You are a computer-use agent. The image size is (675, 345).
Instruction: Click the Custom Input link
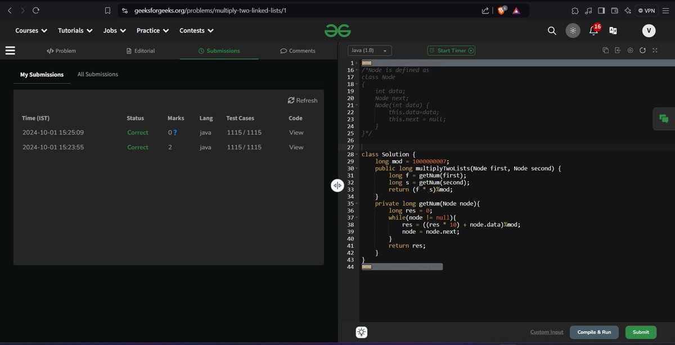click(x=546, y=332)
